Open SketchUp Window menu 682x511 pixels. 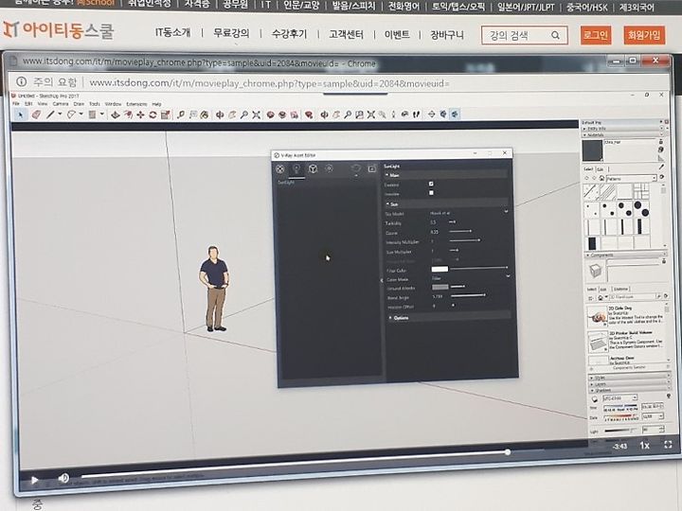coord(113,104)
